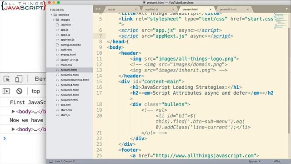
Task: Open the top context dropdown in console
Action: (x=35, y=91)
